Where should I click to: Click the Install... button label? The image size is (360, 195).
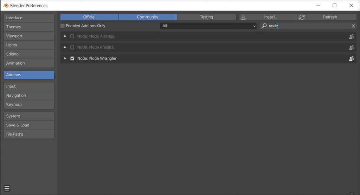[271, 17]
